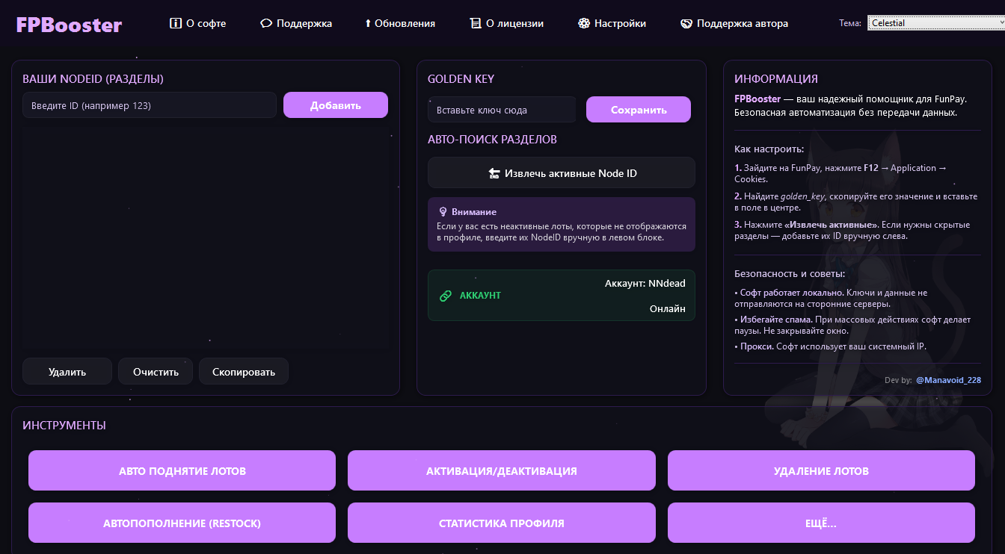1005x554 pixels.
Task: Click the info icon beside "О софте"
Action: pyautogui.click(x=176, y=23)
